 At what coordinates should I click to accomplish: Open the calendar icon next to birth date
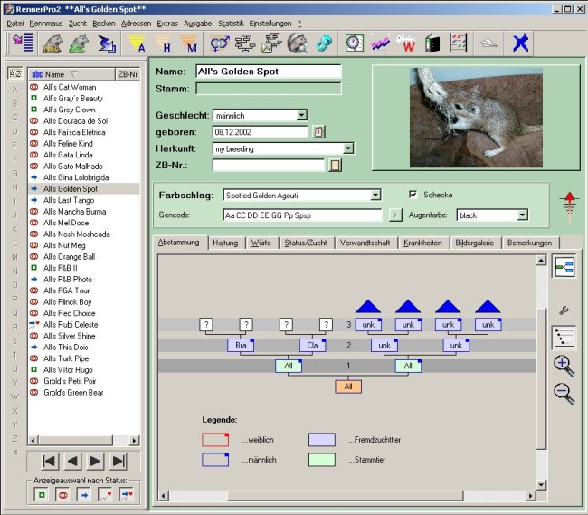click(x=319, y=132)
